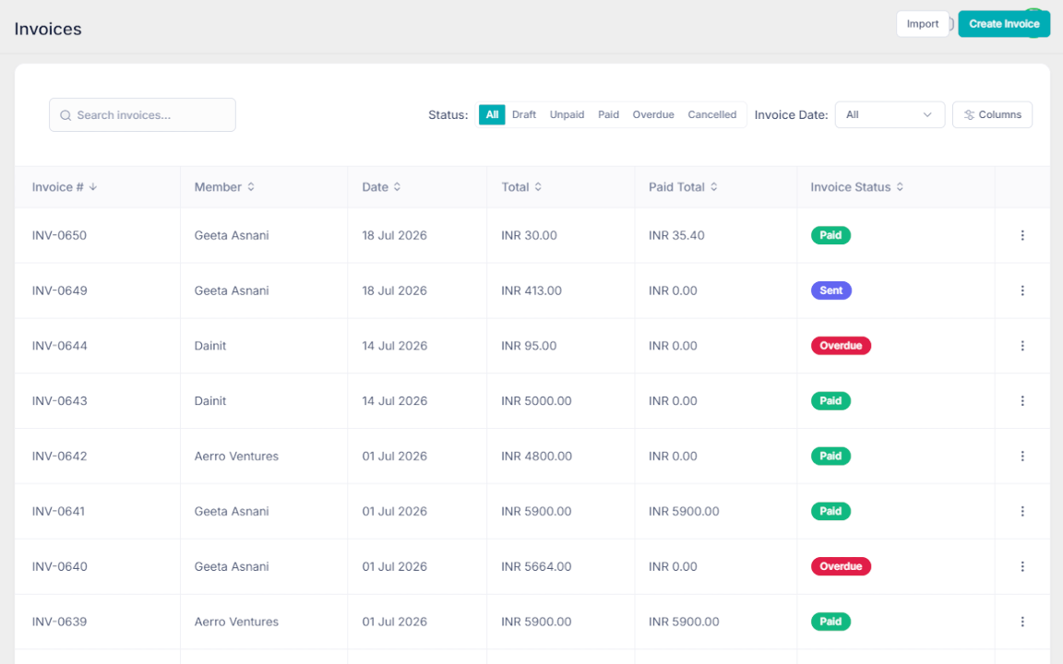
Task: Click the Paid badge on INV-0641
Action: click(x=830, y=512)
